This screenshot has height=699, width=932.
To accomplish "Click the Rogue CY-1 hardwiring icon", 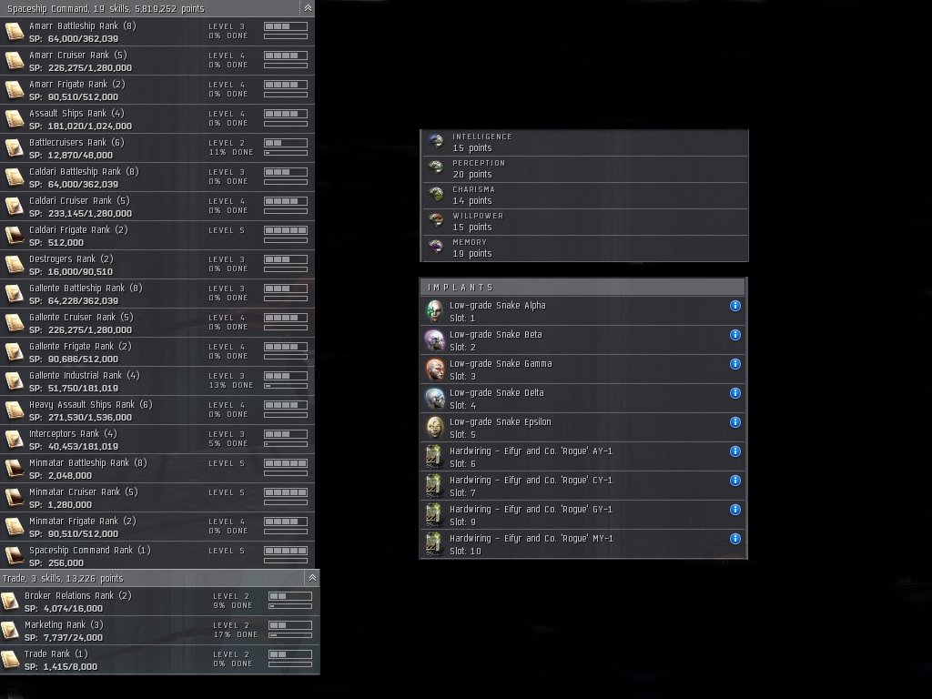I will coord(434,486).
